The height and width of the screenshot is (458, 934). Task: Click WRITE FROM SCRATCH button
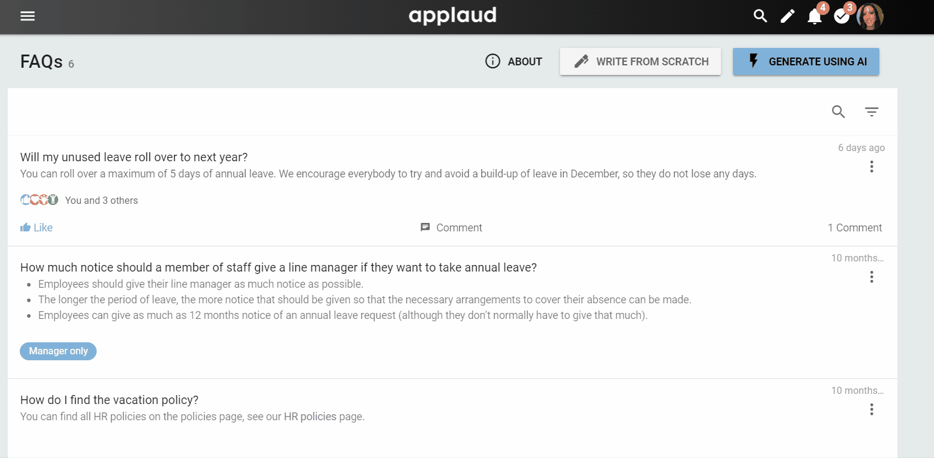[640, 62]
